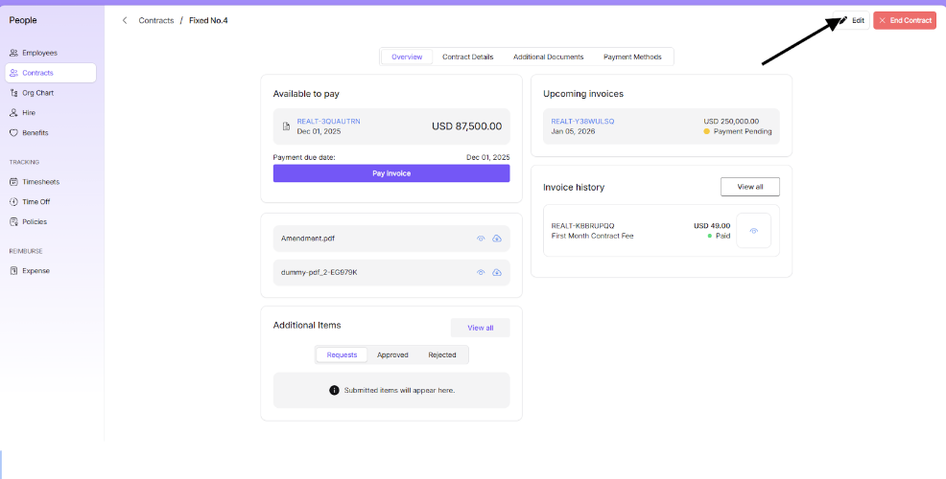Preview dummy-pdf_2-EG979K with eye icon
This screenshot has width=946, height=479.
coord(481,273)
